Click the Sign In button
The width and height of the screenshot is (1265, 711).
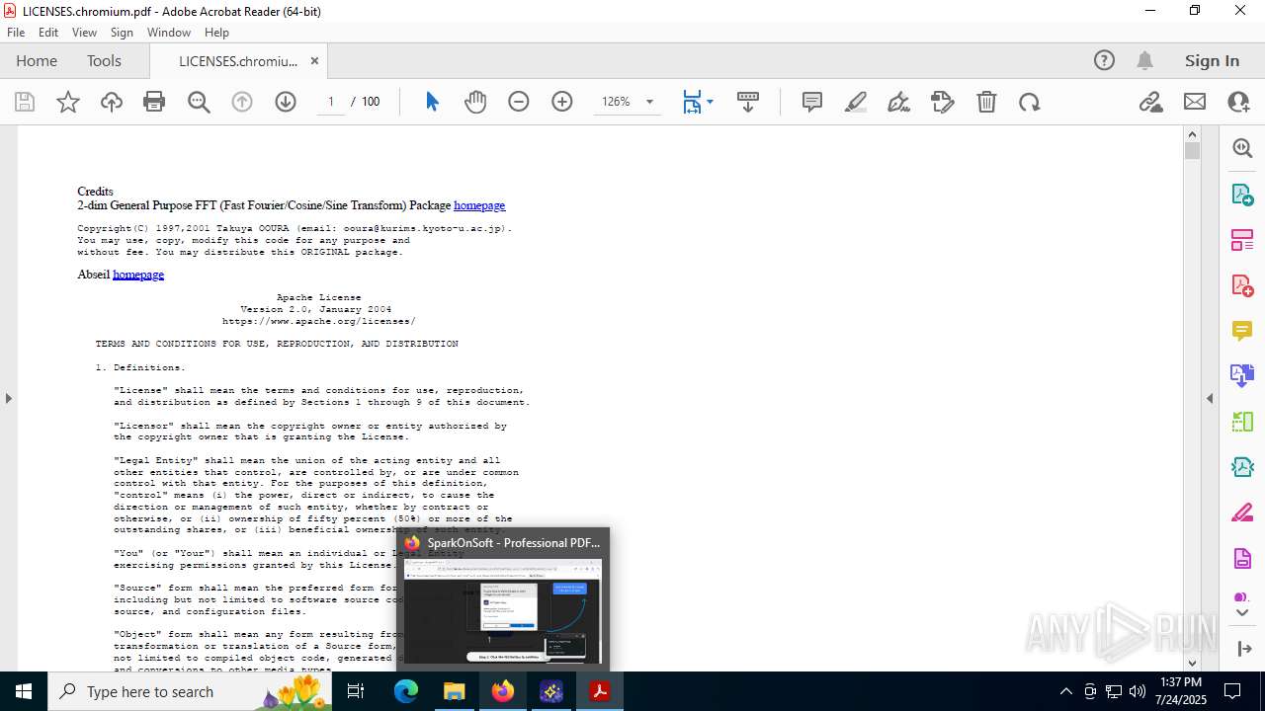(1212, 60)
